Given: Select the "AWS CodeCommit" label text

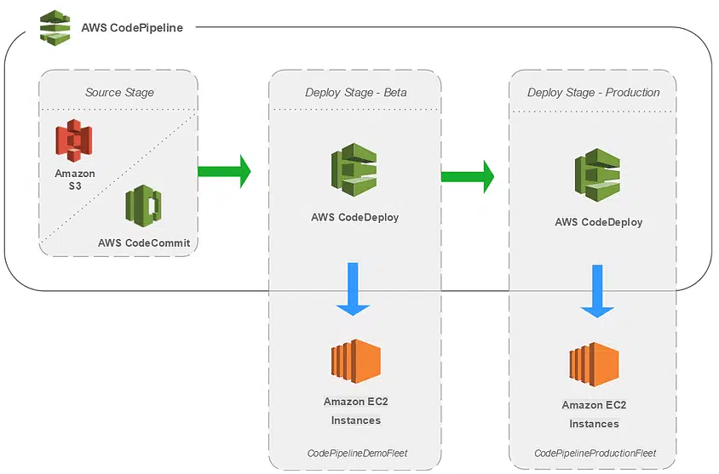Looking at the screenshot, I should 143,243.
